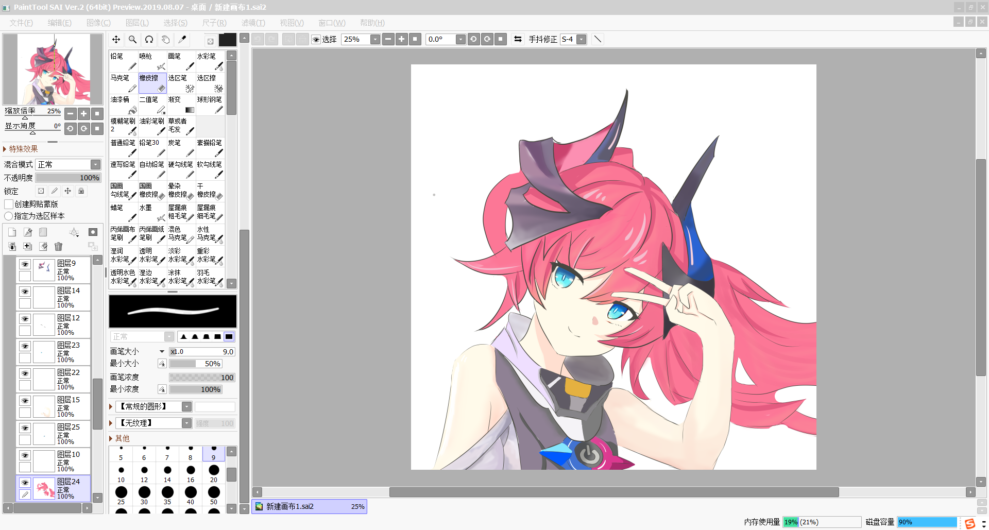Adjust the 画笔浓度 brush density slider

click(202, 378)
